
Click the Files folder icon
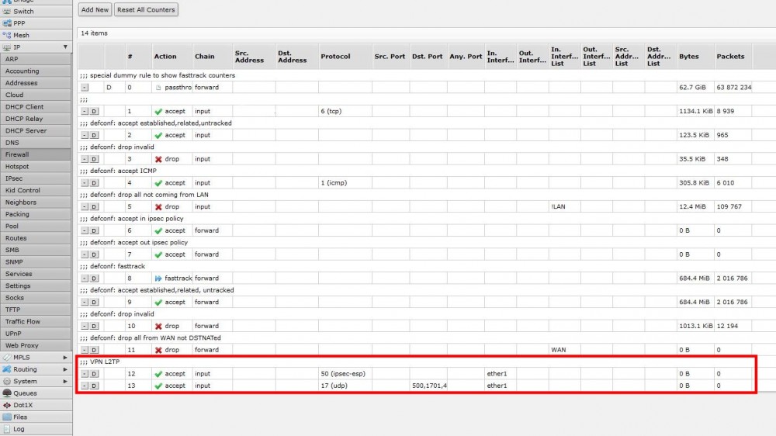7,417
